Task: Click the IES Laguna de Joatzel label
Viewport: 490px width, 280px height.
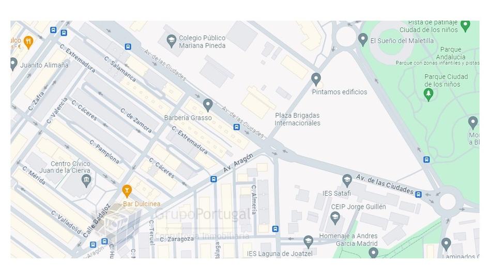Action: coord(280,254)
